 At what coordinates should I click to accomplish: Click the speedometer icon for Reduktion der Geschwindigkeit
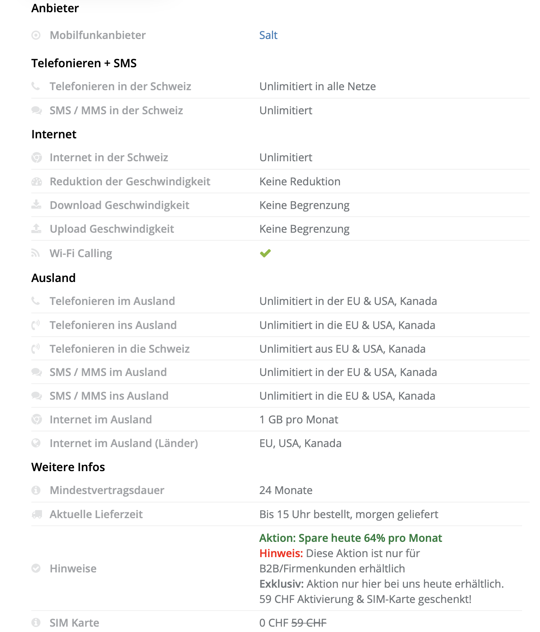pyautogui.click(x=36, y=181)
